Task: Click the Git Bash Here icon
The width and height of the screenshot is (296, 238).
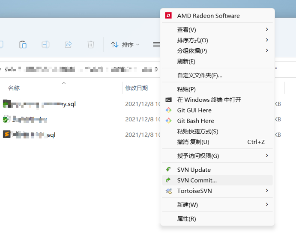Action: click(x=169, y=121)
